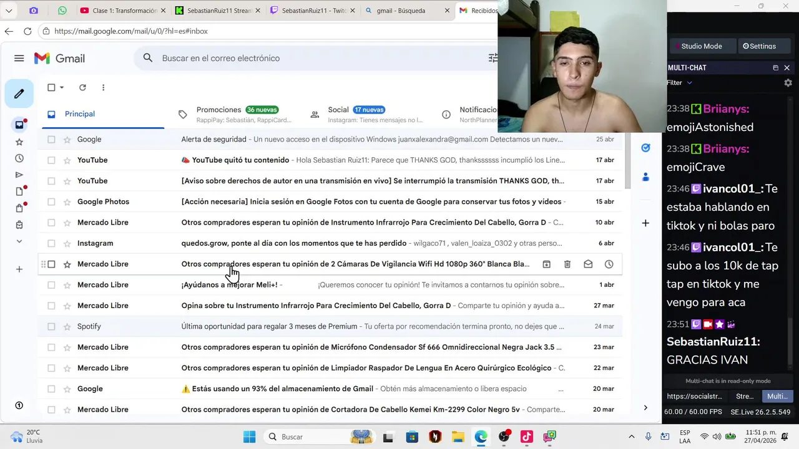The width and height of the screenshot is (799, 449).
Task: Open the Multi-chat gear settings icon
Action: pyautogui.click(x=788, y=83)
